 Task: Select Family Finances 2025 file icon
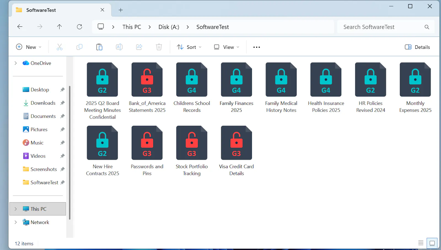(236, 79)
